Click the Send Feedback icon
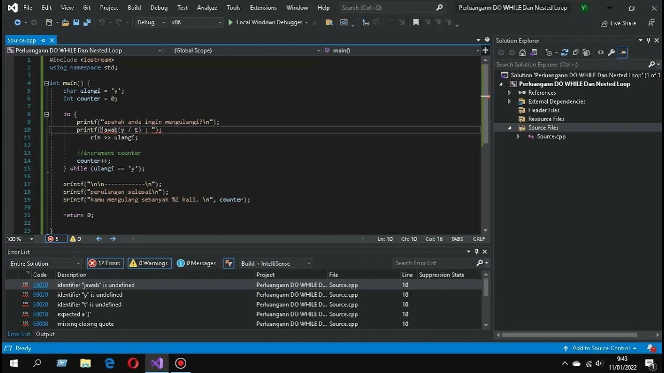 pyautogui.click(x=652, y=23)
